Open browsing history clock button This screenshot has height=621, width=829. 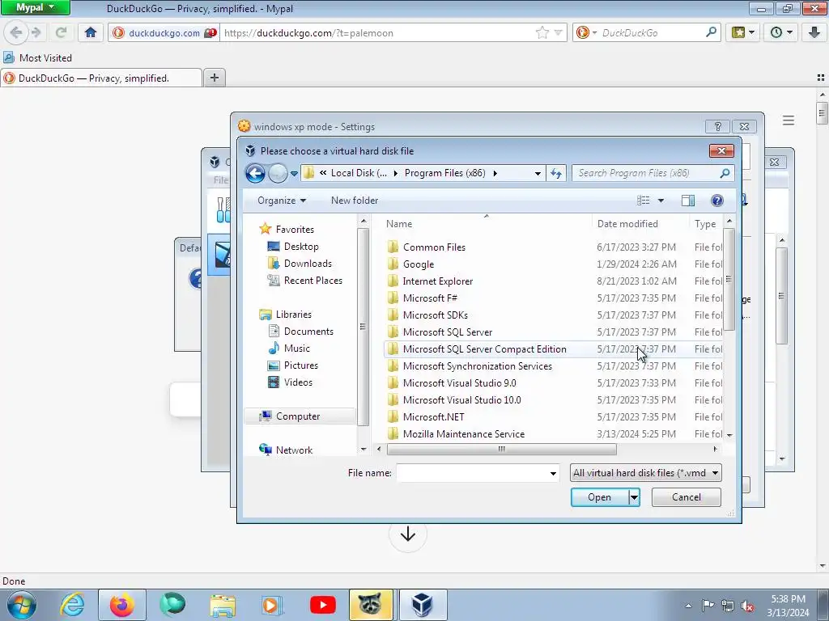(781, 32)
